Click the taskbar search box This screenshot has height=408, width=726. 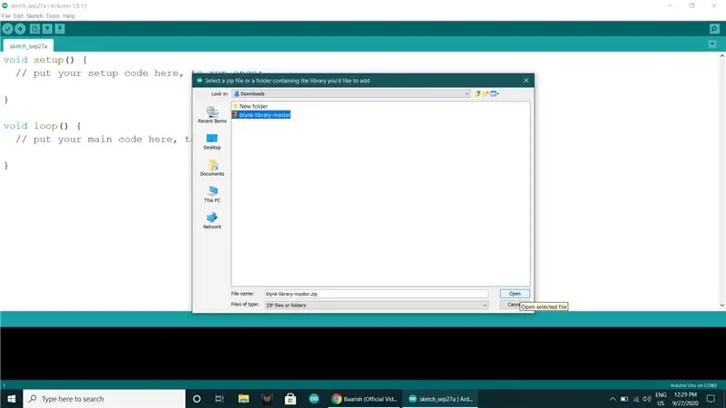coord(104,399)
